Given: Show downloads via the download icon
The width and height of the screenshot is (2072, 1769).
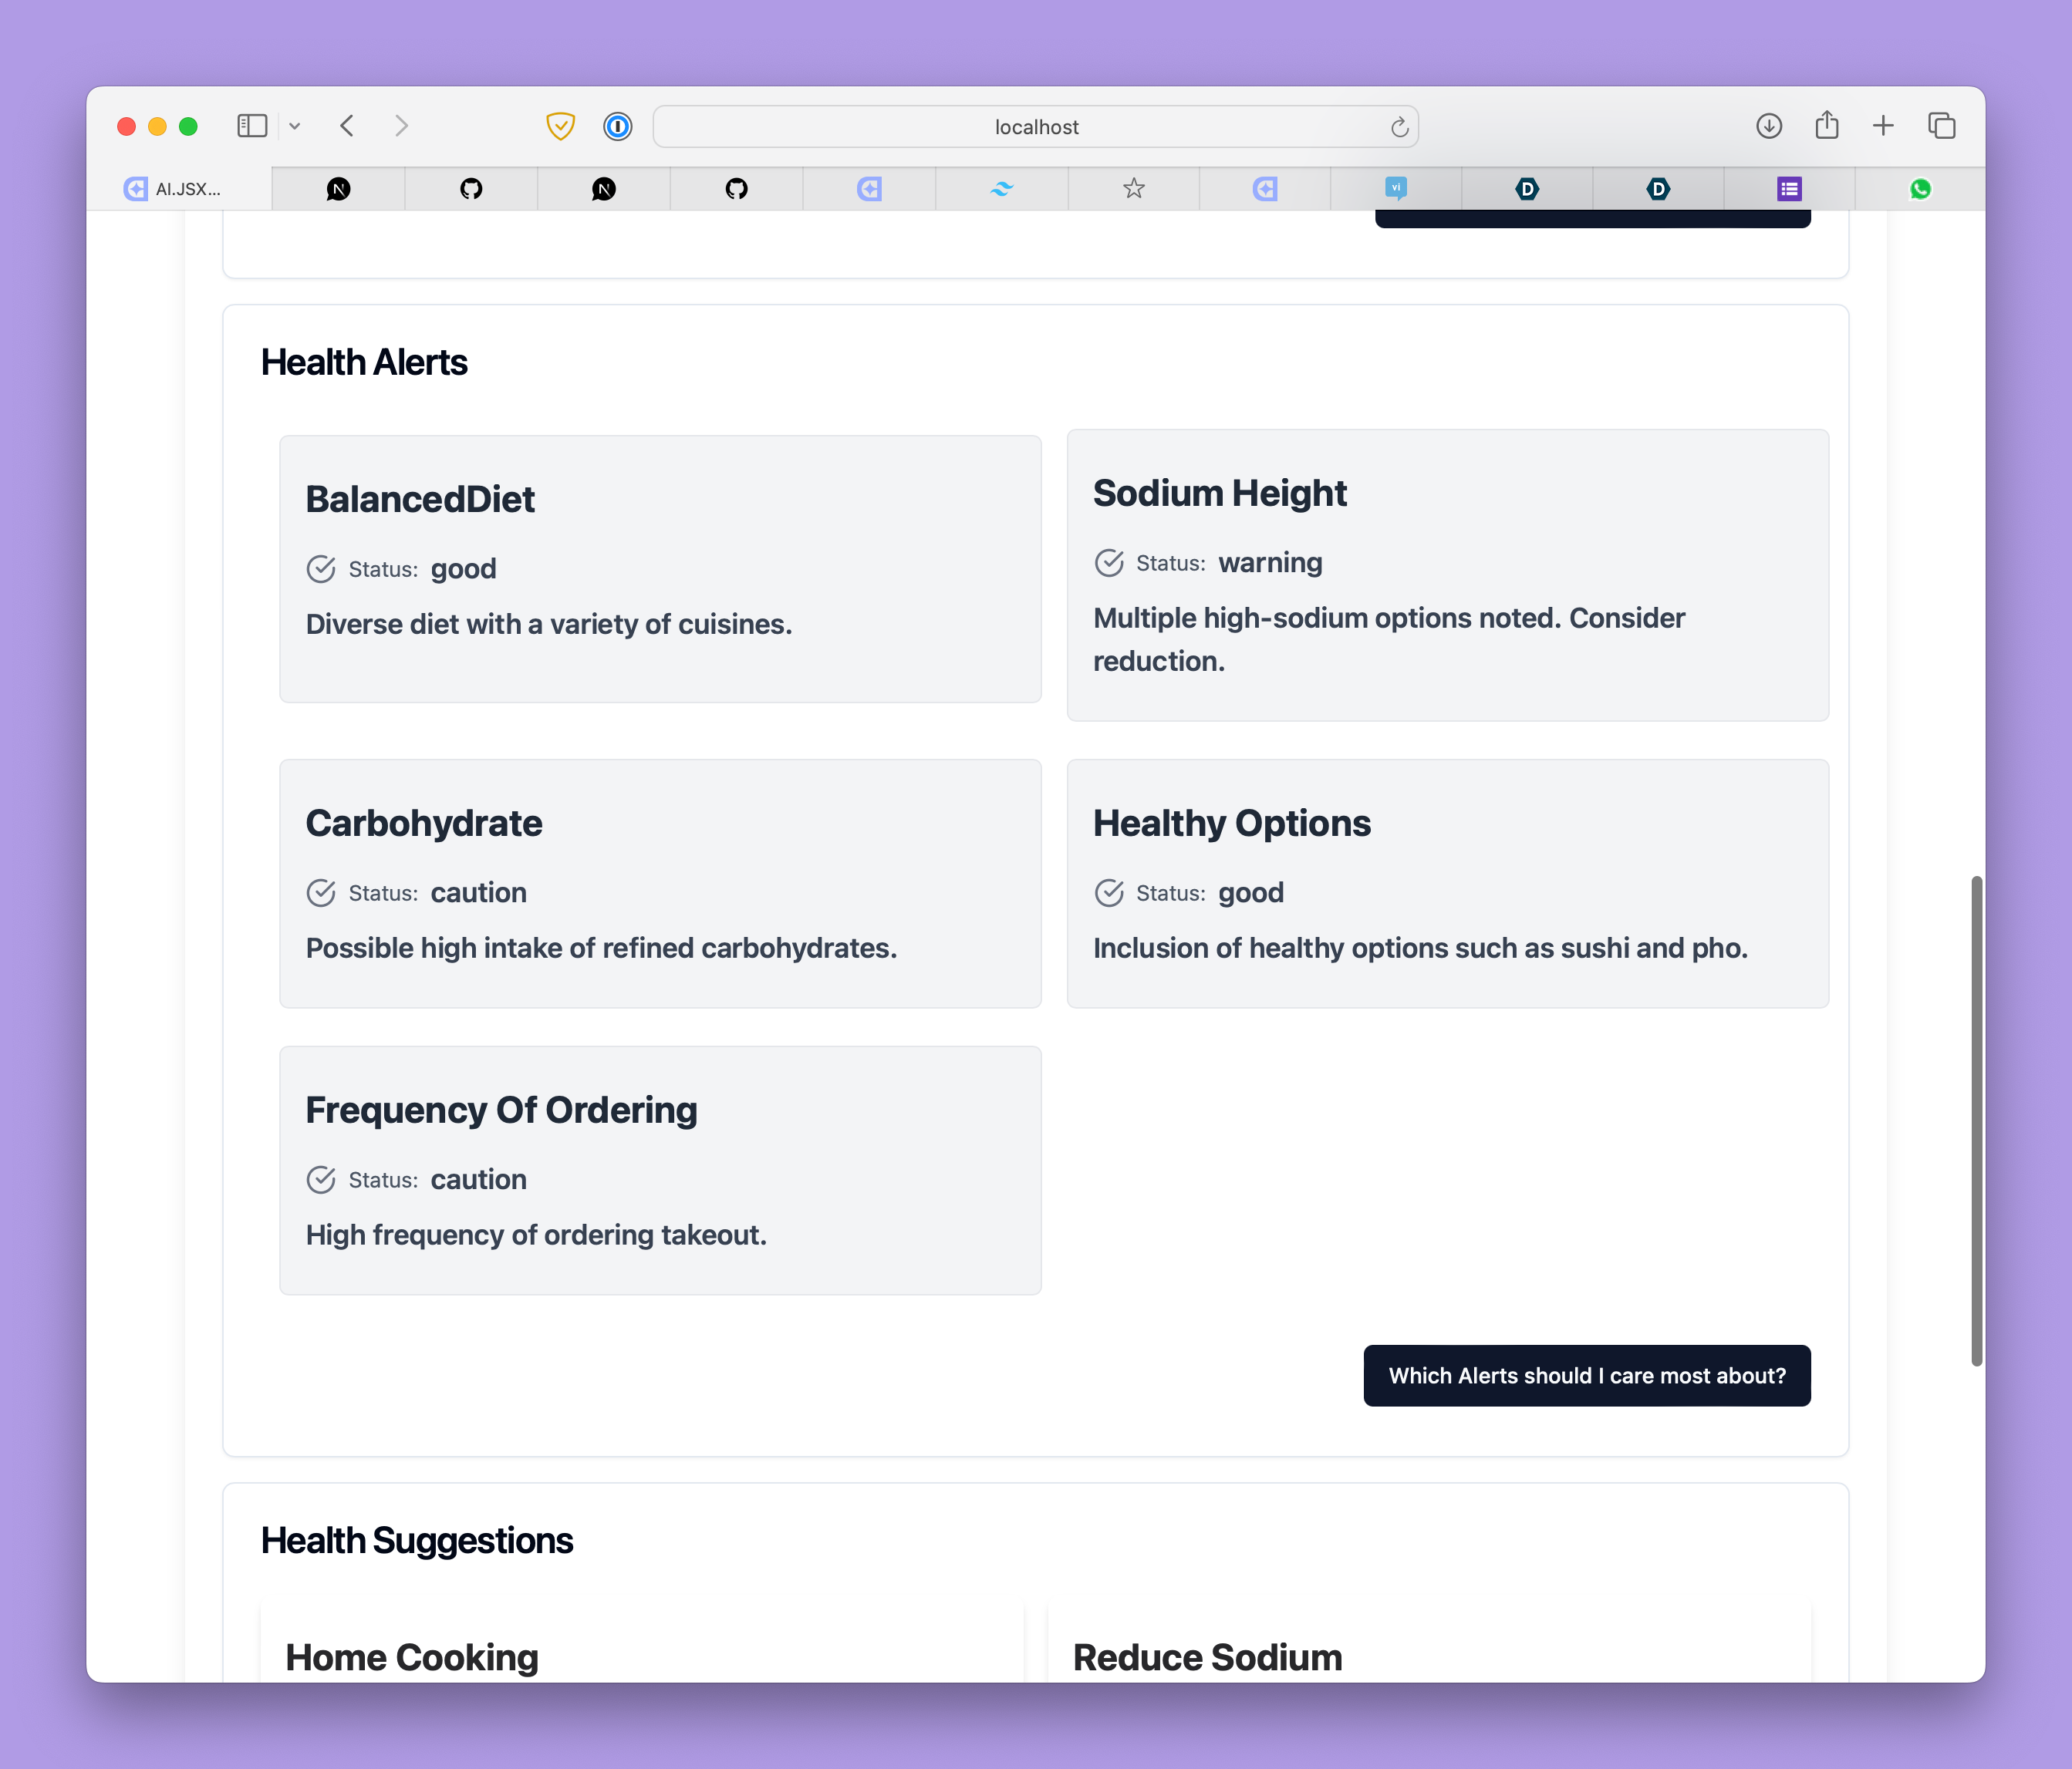Looking at the screenshot, I should coord(1769,126).
